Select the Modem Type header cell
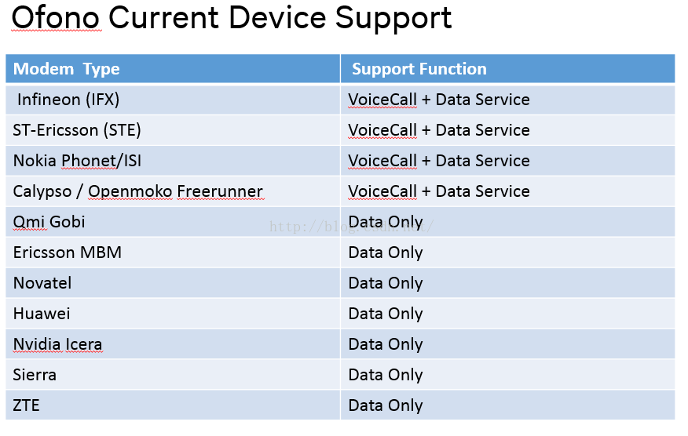The width and height of the screenshot is (688, 436). 173,69
